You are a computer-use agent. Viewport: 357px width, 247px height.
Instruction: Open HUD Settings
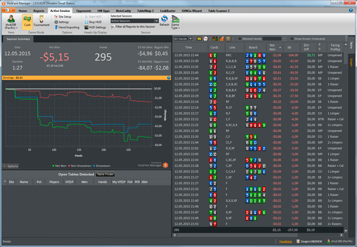pyautogui.click(x=95, y=27)
